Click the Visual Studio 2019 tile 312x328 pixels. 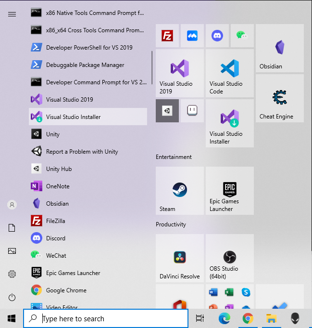coord(179,73)
